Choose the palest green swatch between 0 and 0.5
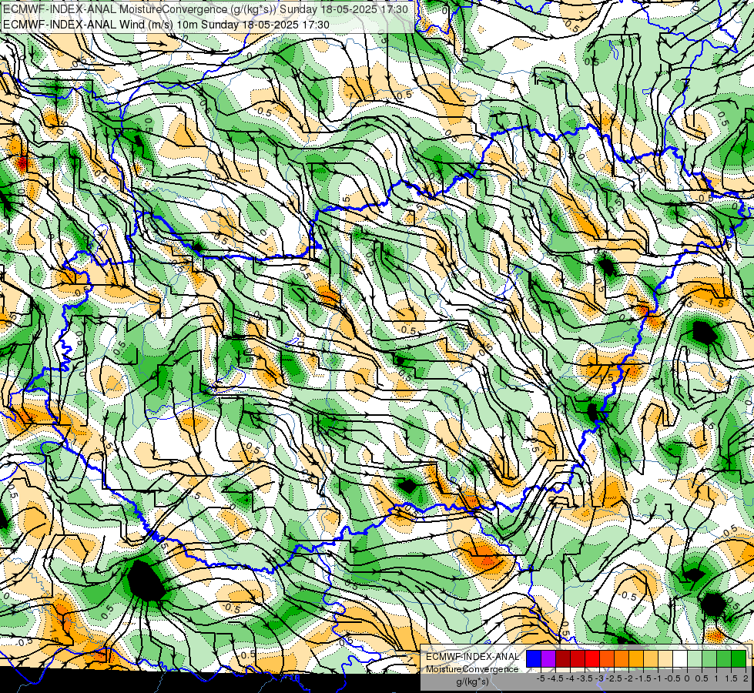 (695, 659)
